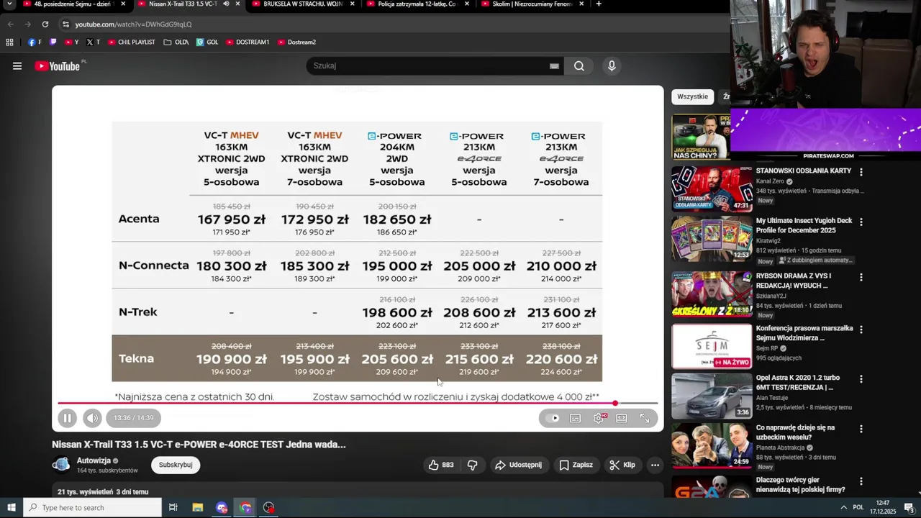Open the on-screen keyboard in the search box
The width and height of the screenshot is (921, 518).
[554, 65]
